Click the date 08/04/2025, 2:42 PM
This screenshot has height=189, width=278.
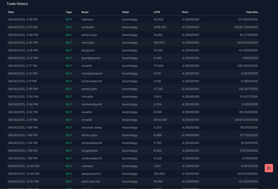pyautogui.click(x=23, y=43)
